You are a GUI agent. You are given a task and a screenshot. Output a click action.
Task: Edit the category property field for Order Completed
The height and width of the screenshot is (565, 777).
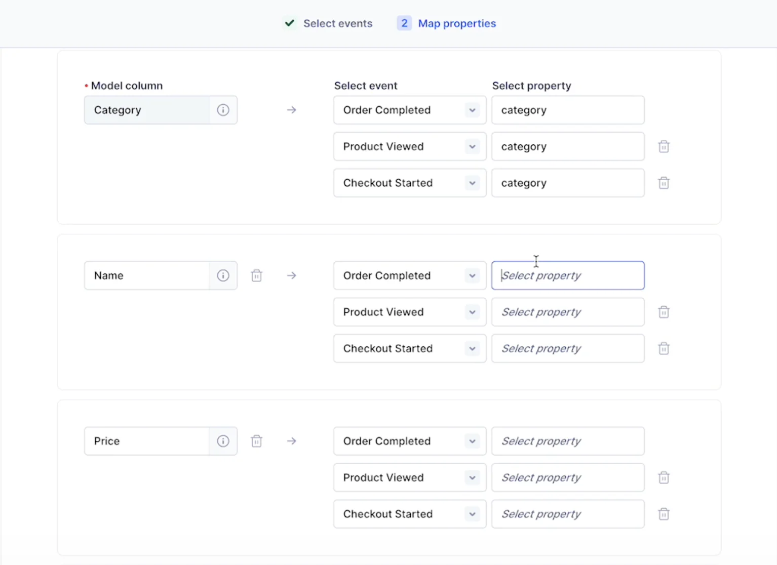coord(567,110)
